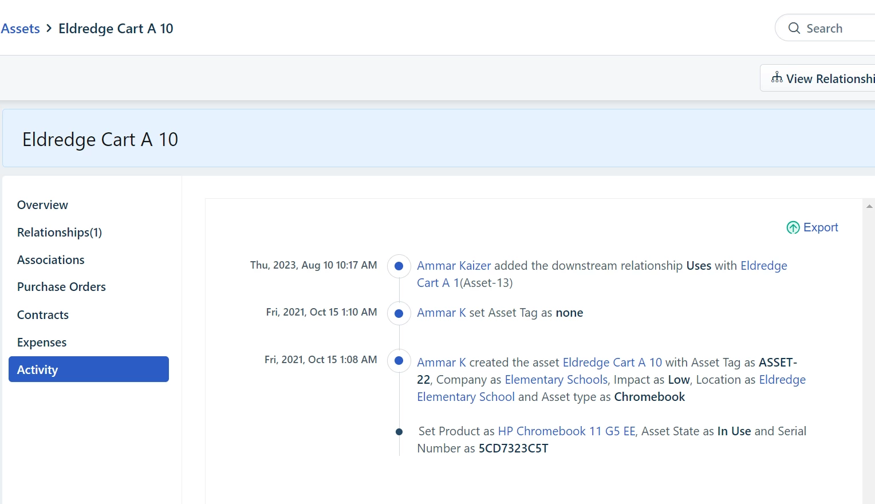The height and width of the screenshot is (504, 875).
Task: Go to Associations section
Action: coord(51,260)
